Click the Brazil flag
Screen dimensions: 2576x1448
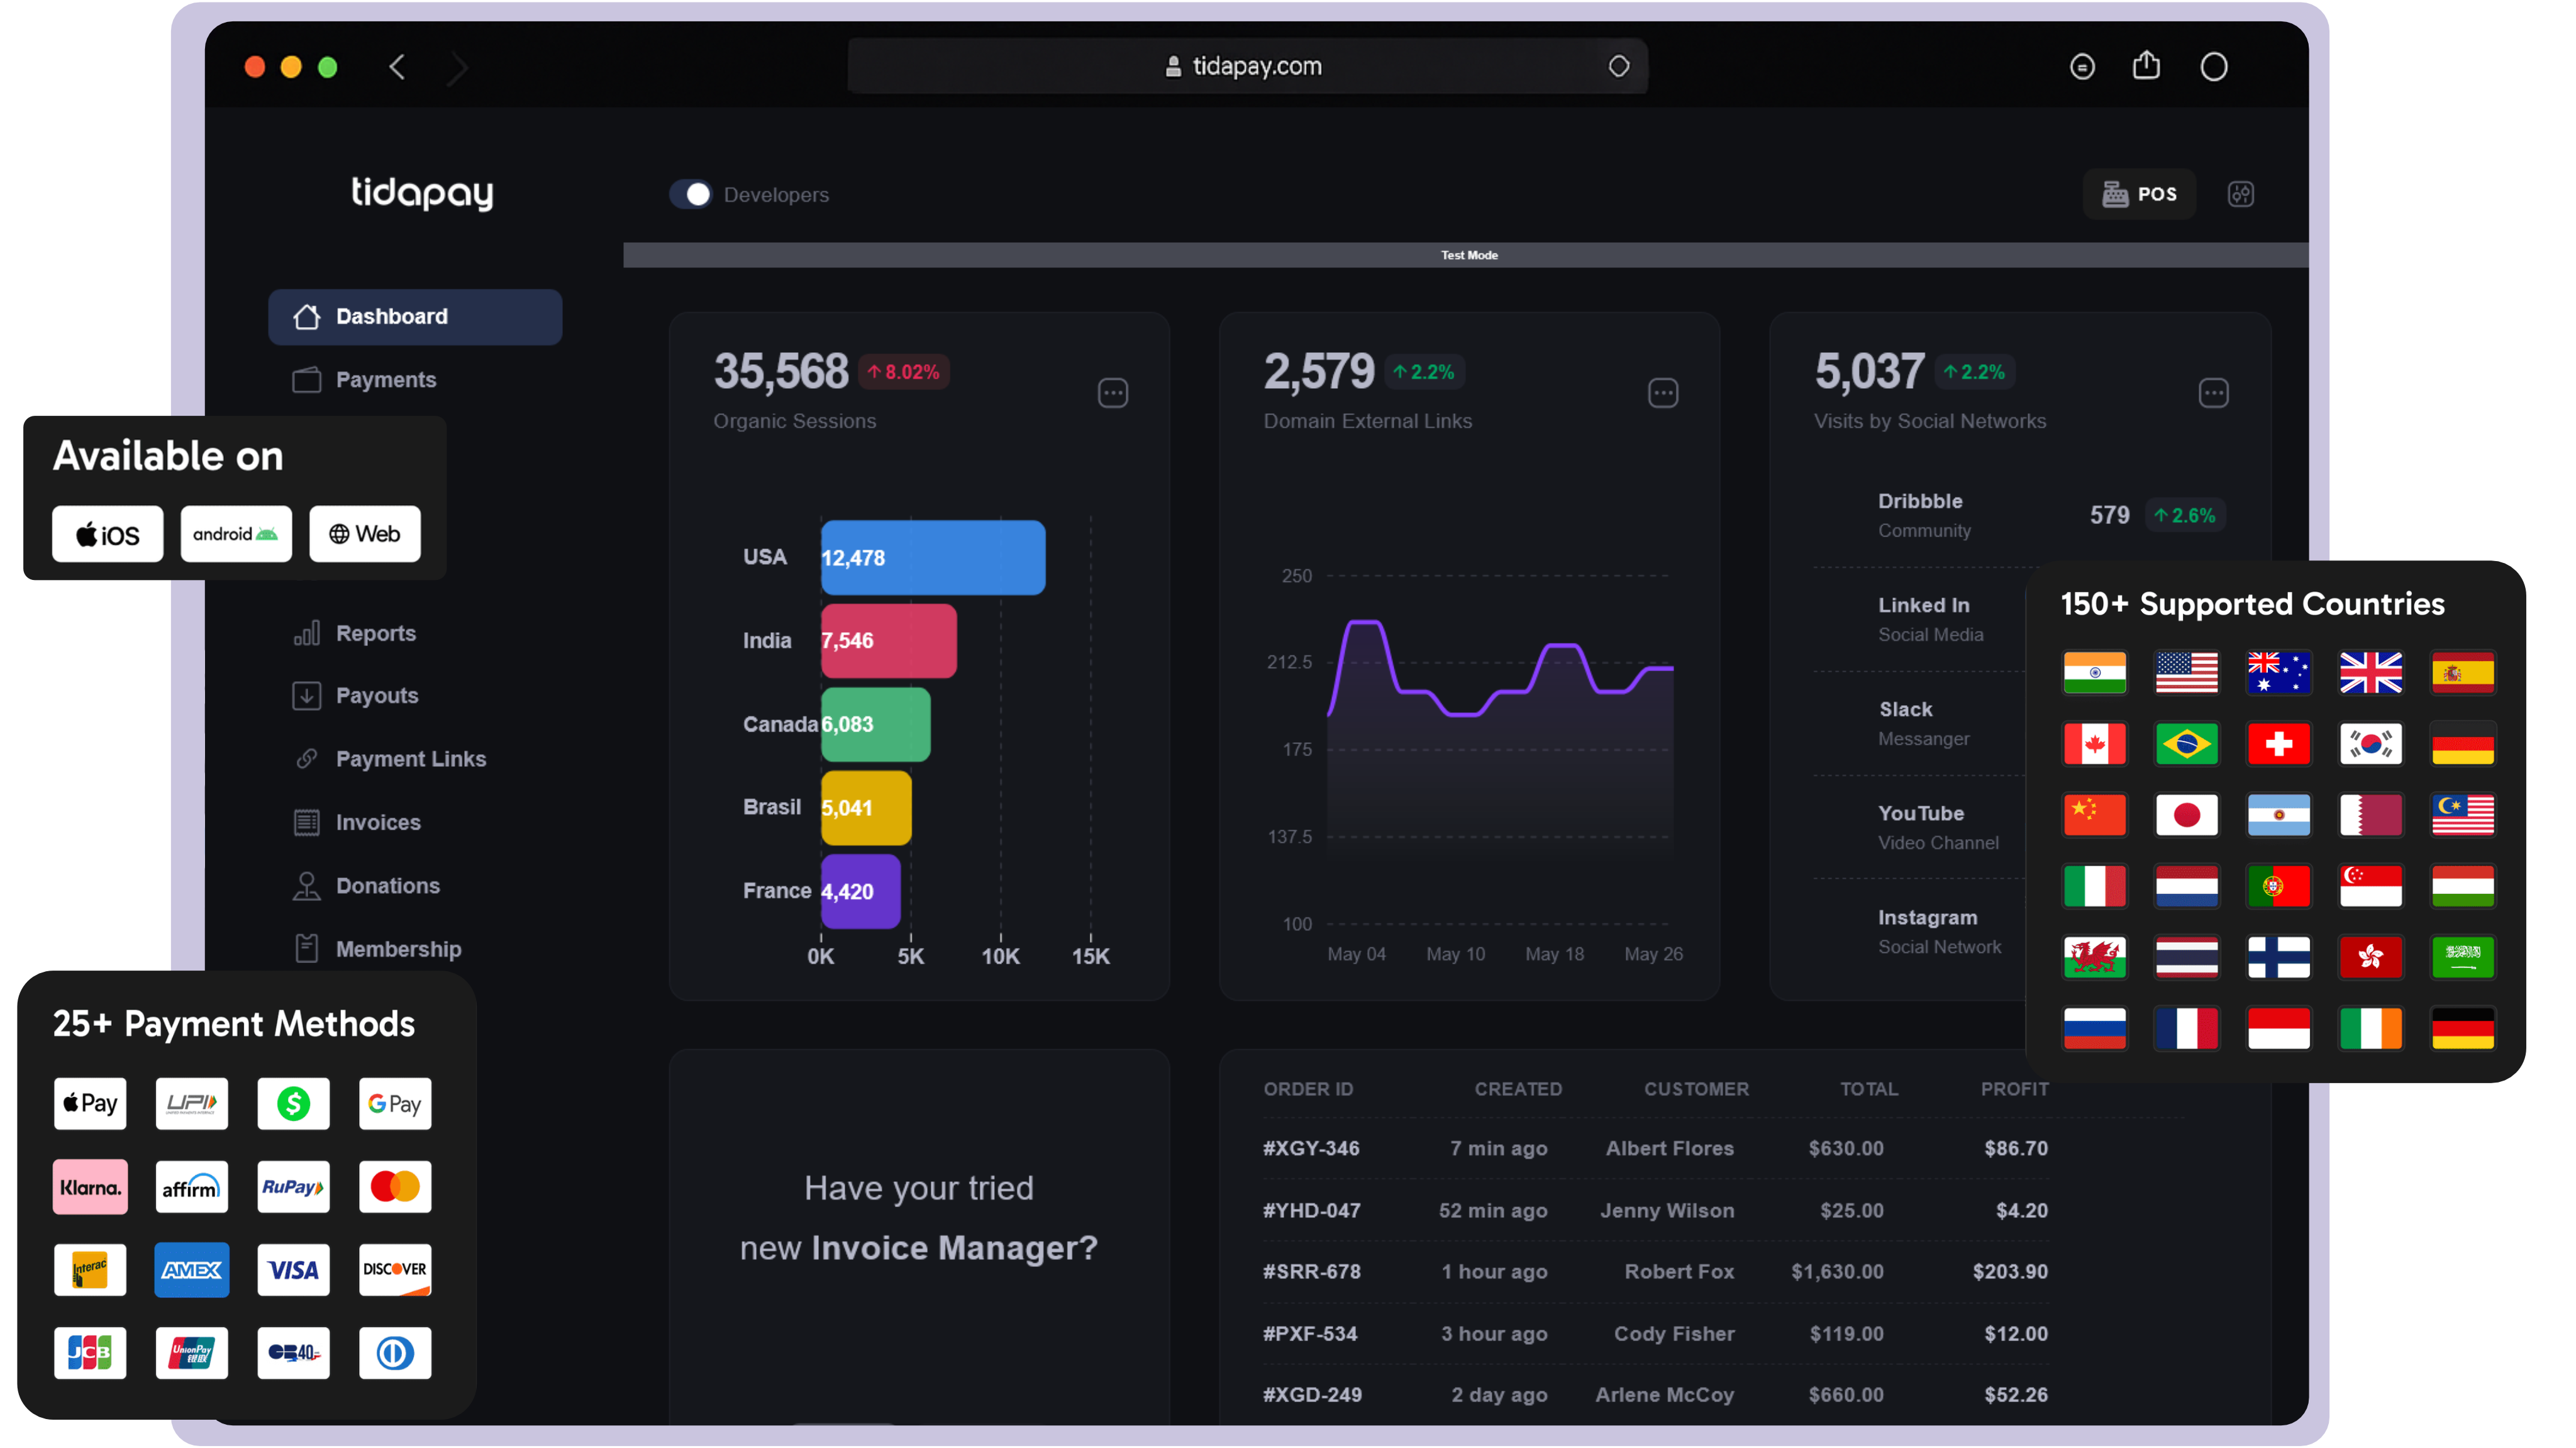click(2186, 744)
